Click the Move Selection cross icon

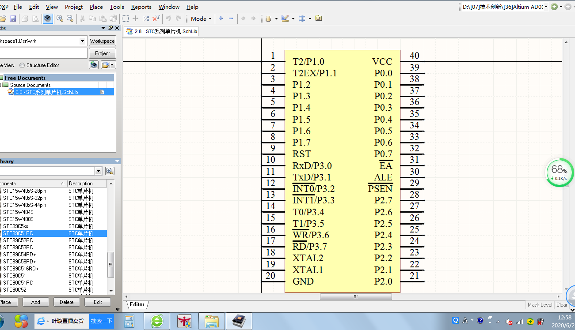[136, 19]
